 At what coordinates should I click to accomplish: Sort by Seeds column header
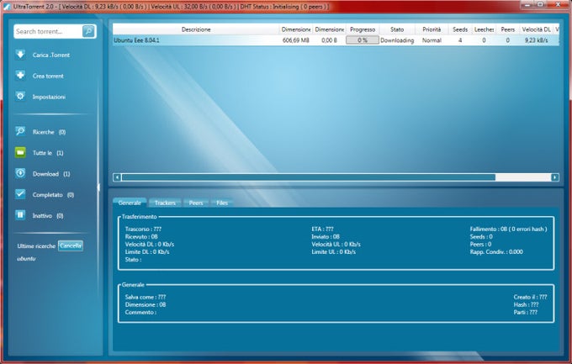click(460, 29)
